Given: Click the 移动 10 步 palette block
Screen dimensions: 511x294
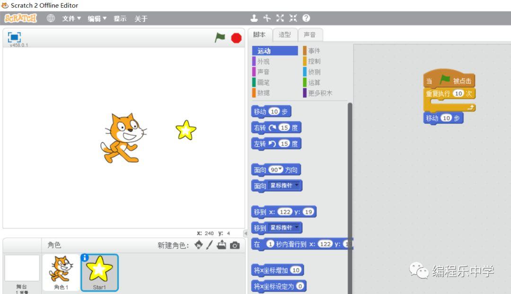Looking at the screenshot, I should (271, 111).
